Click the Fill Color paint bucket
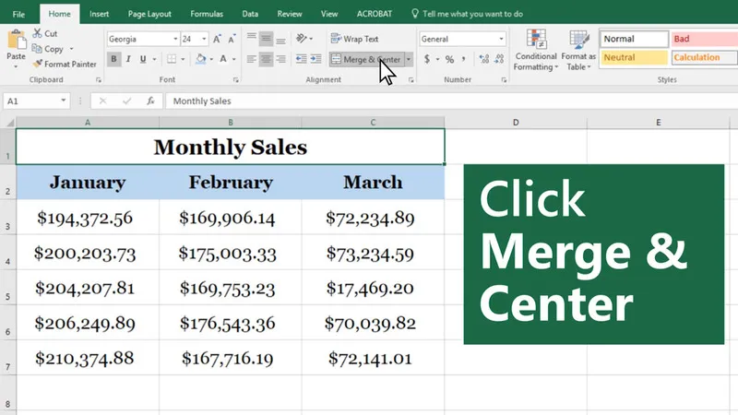 tap(199, 59)
